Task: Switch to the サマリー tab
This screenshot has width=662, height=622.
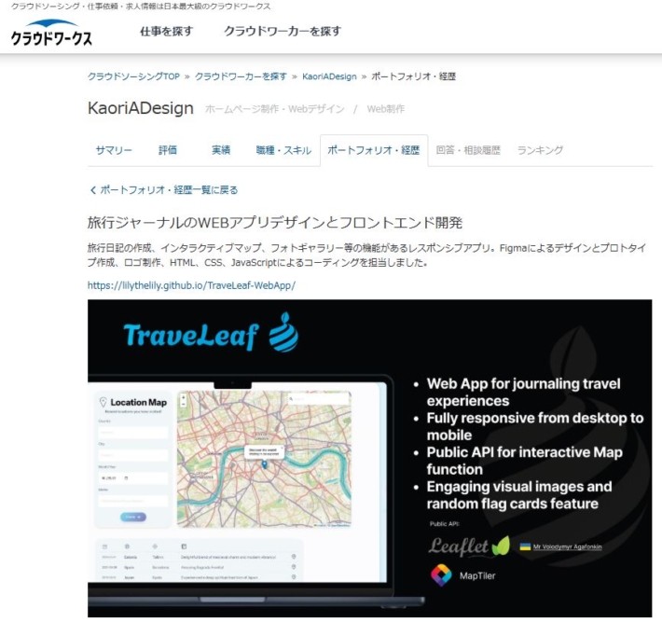Action: [114, 150]
